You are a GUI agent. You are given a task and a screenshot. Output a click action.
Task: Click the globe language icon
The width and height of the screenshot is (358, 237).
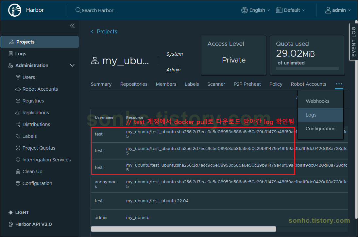click(x=245, y=10)
